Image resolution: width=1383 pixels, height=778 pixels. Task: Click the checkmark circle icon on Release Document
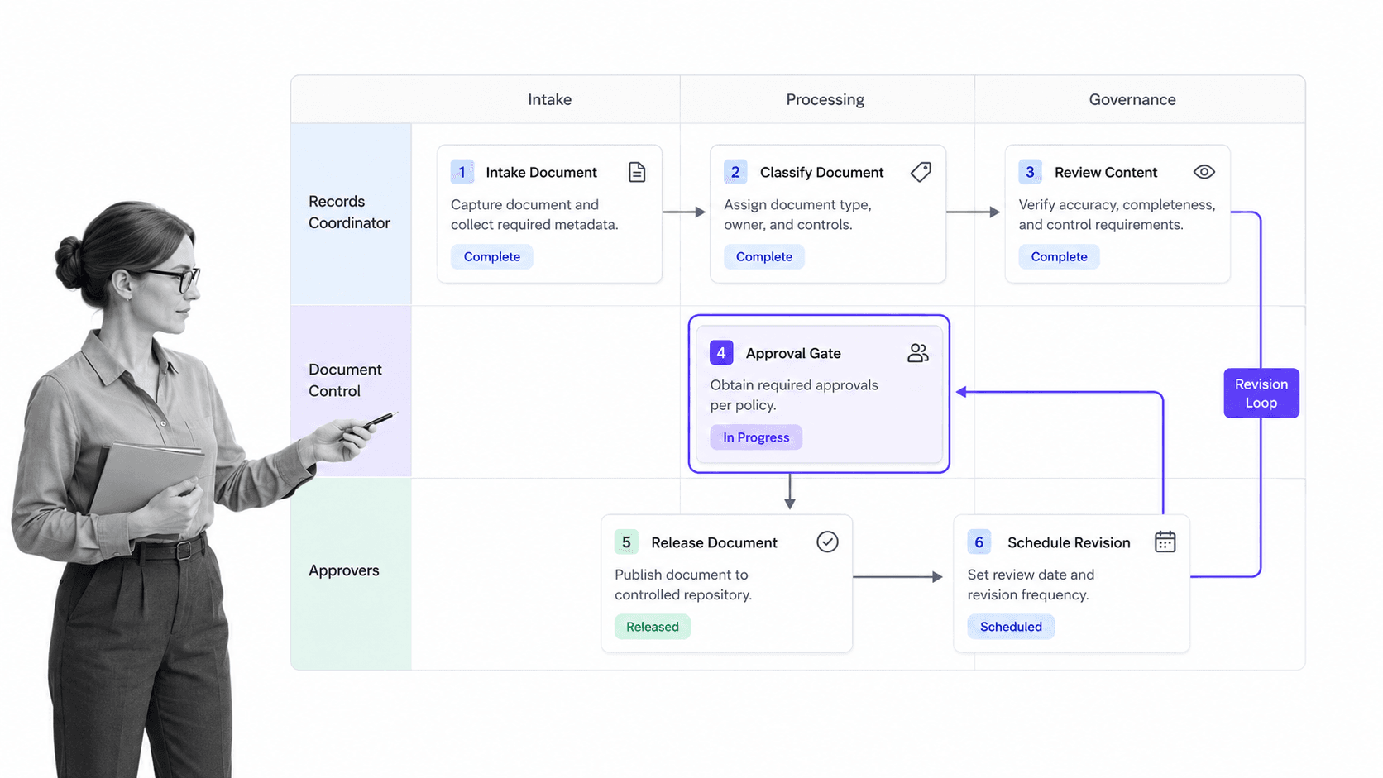pos(827,542)
